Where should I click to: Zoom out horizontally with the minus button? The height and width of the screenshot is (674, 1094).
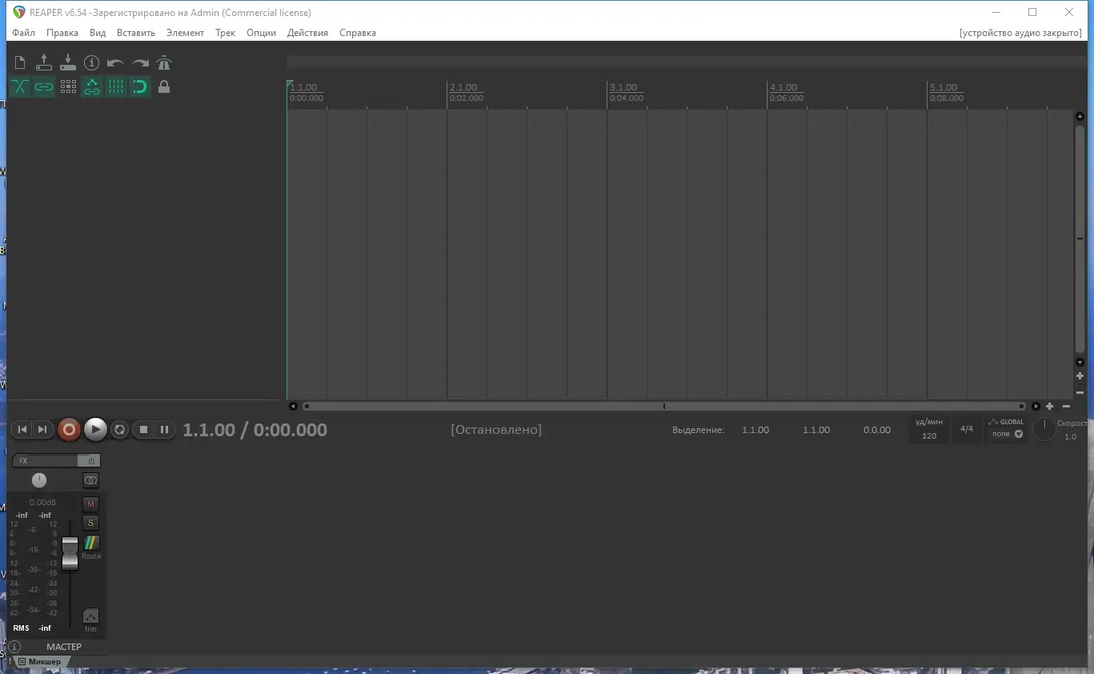point(1066,407)
